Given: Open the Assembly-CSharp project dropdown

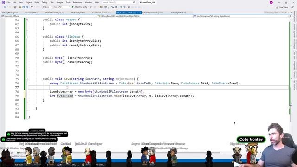Looking at the screenshot, I should pyautogui.click(x=49, y=16).
